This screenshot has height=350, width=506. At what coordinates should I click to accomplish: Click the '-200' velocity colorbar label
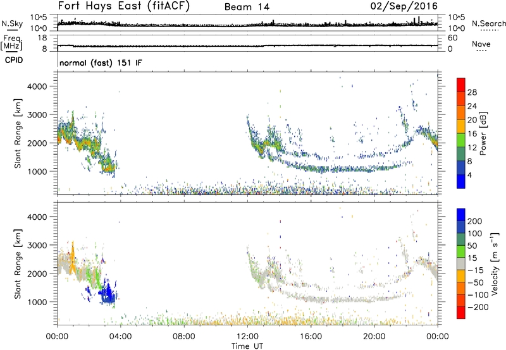(478, 307)
